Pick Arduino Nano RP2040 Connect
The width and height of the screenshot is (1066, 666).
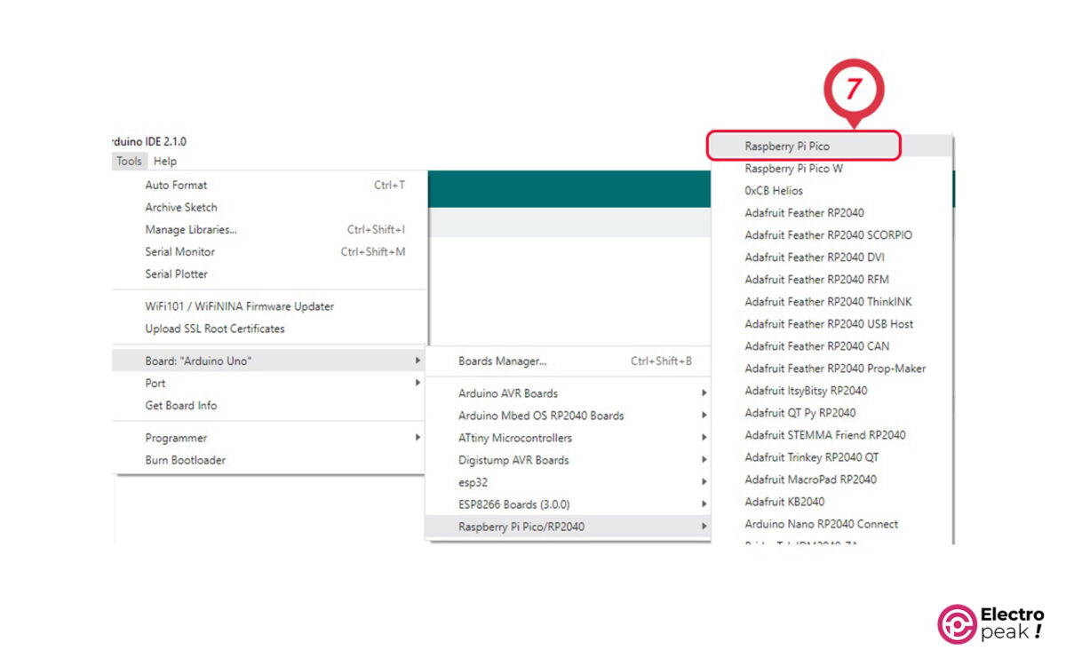[821, 524]
